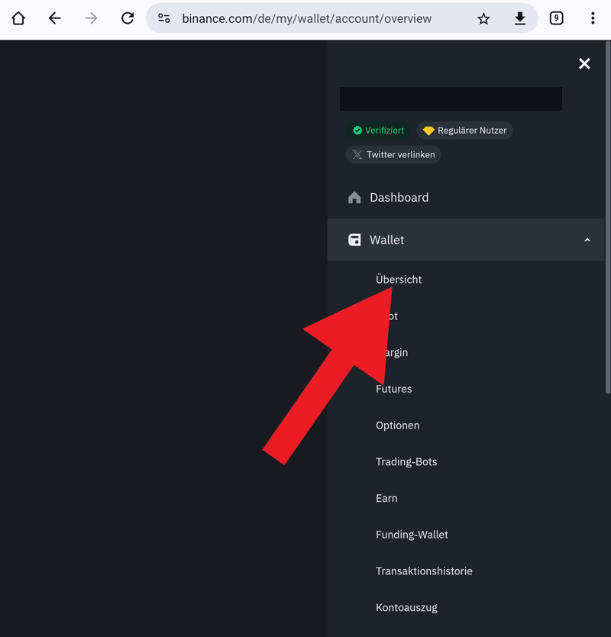Screen dimensions: 611x637
Task: Select the Regulärer Nutzer badge
Action: 464,130
